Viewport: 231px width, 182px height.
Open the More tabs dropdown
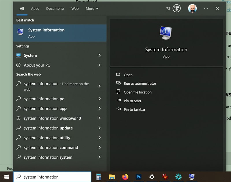(x=92, y=9)
